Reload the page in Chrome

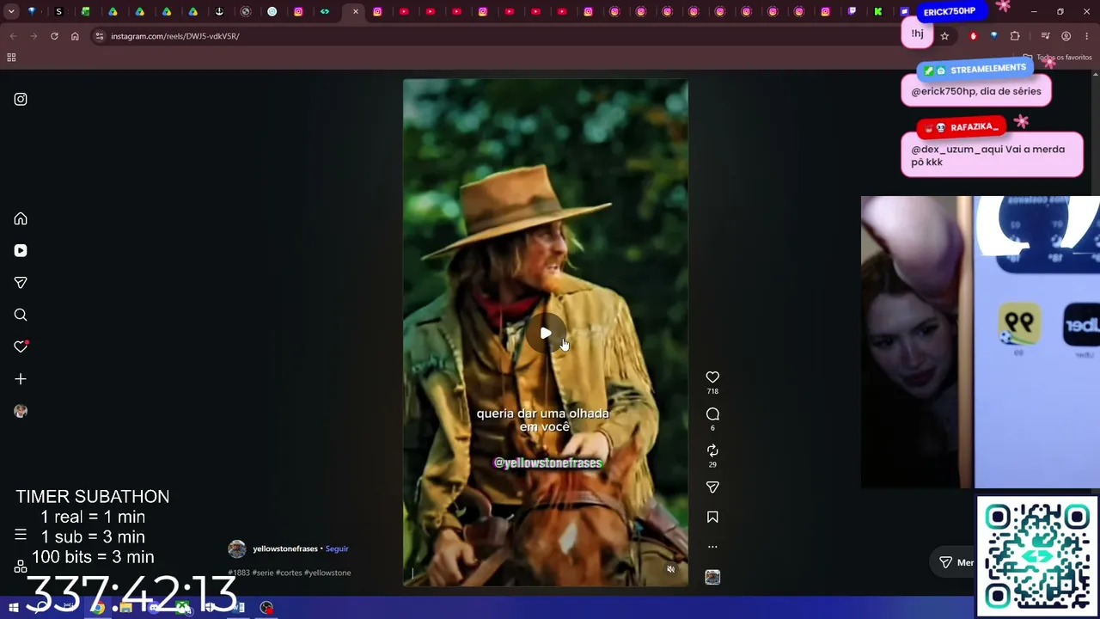(x=54, y=36)
